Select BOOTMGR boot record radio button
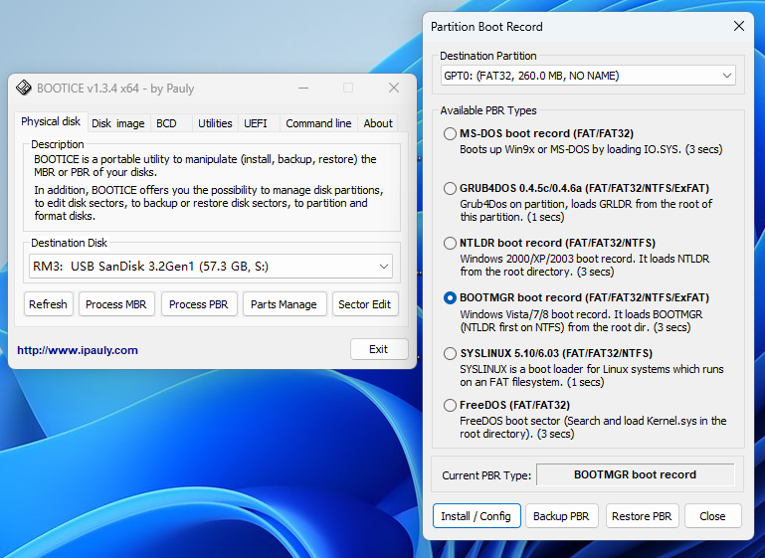Image resolution: width=765 pixels, height=558 pixels. (450, 298)
